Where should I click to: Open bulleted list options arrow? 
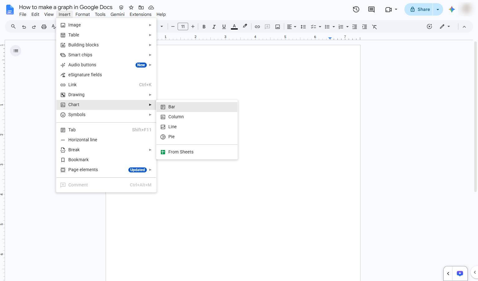[334, 27]
